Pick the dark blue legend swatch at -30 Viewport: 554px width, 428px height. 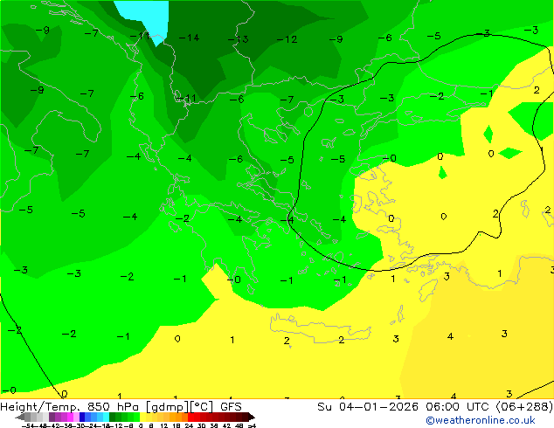point(82,417)
